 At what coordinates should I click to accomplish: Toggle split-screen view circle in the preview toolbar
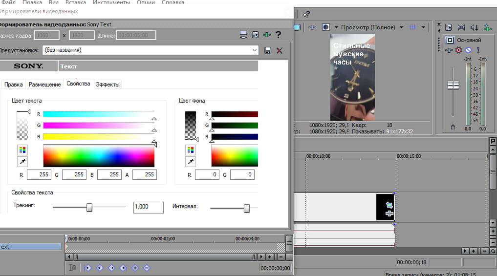tap(326, 27)
